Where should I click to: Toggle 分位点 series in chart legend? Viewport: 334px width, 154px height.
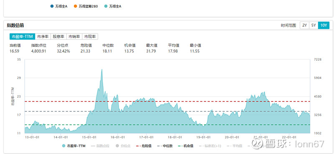click(123, 146)
